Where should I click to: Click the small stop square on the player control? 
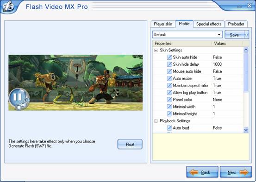pos(19,107)
